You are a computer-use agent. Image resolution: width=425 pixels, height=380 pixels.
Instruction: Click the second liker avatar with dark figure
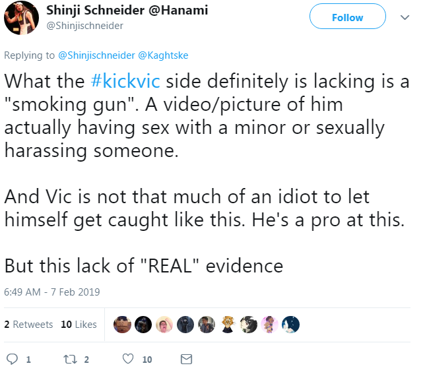143,325
